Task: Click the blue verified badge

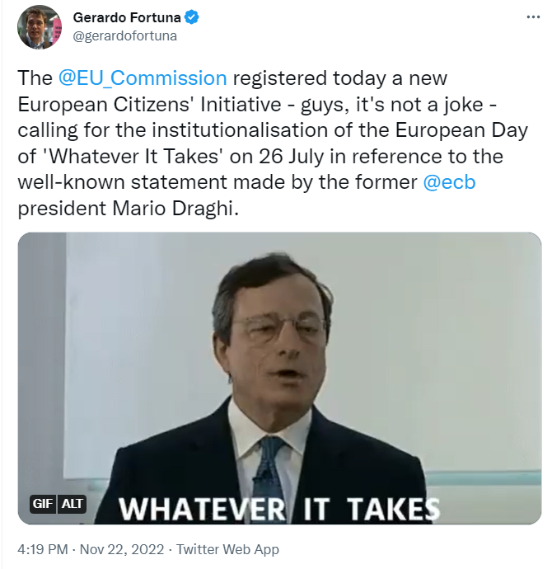Action: coord(192,17)
